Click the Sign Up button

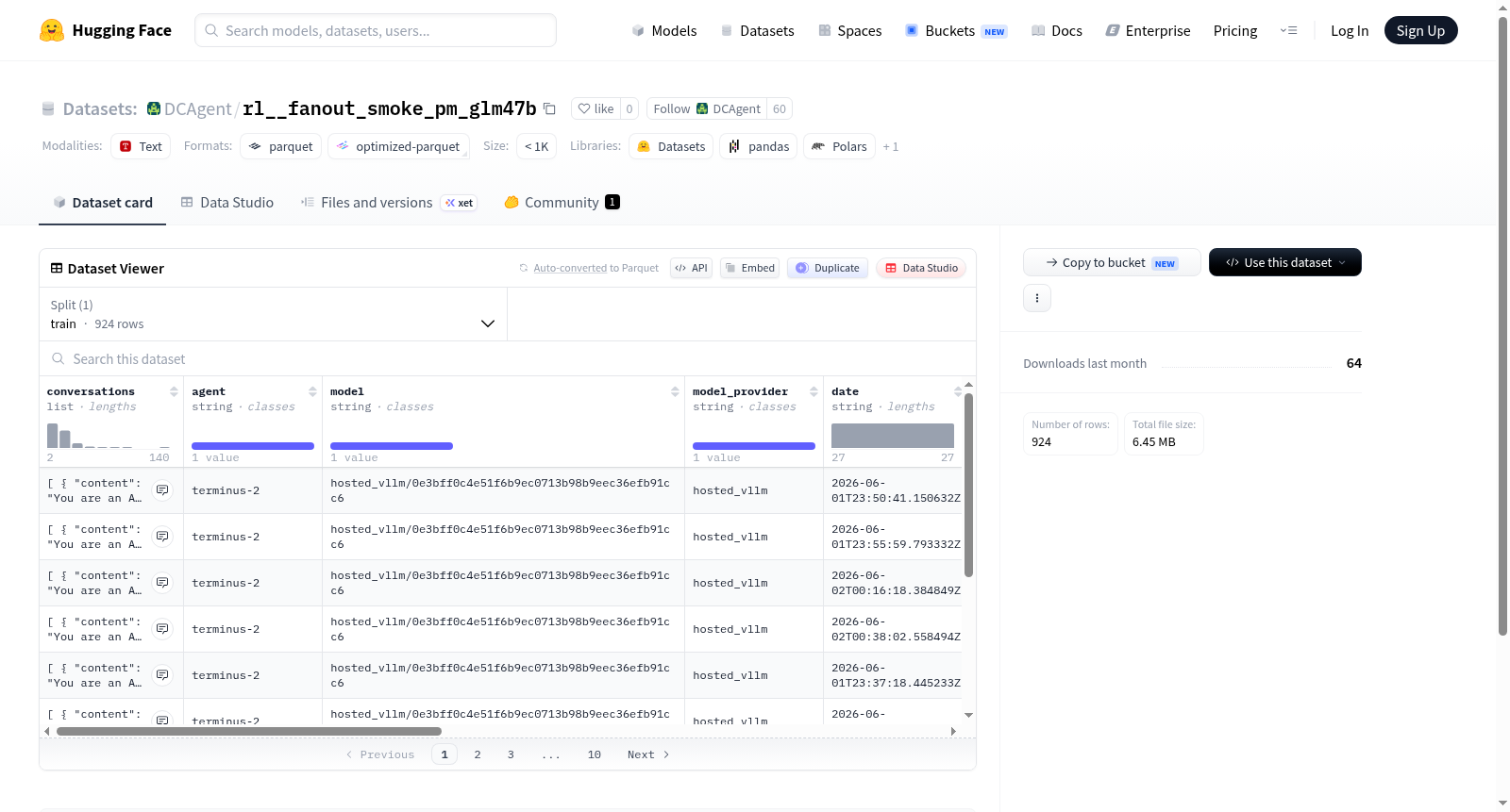click(x=1421, y=31)
